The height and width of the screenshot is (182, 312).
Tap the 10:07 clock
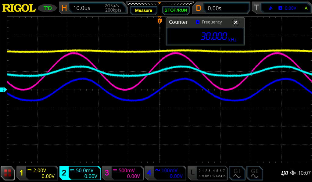pyautogui.click(x=304, y=173)
